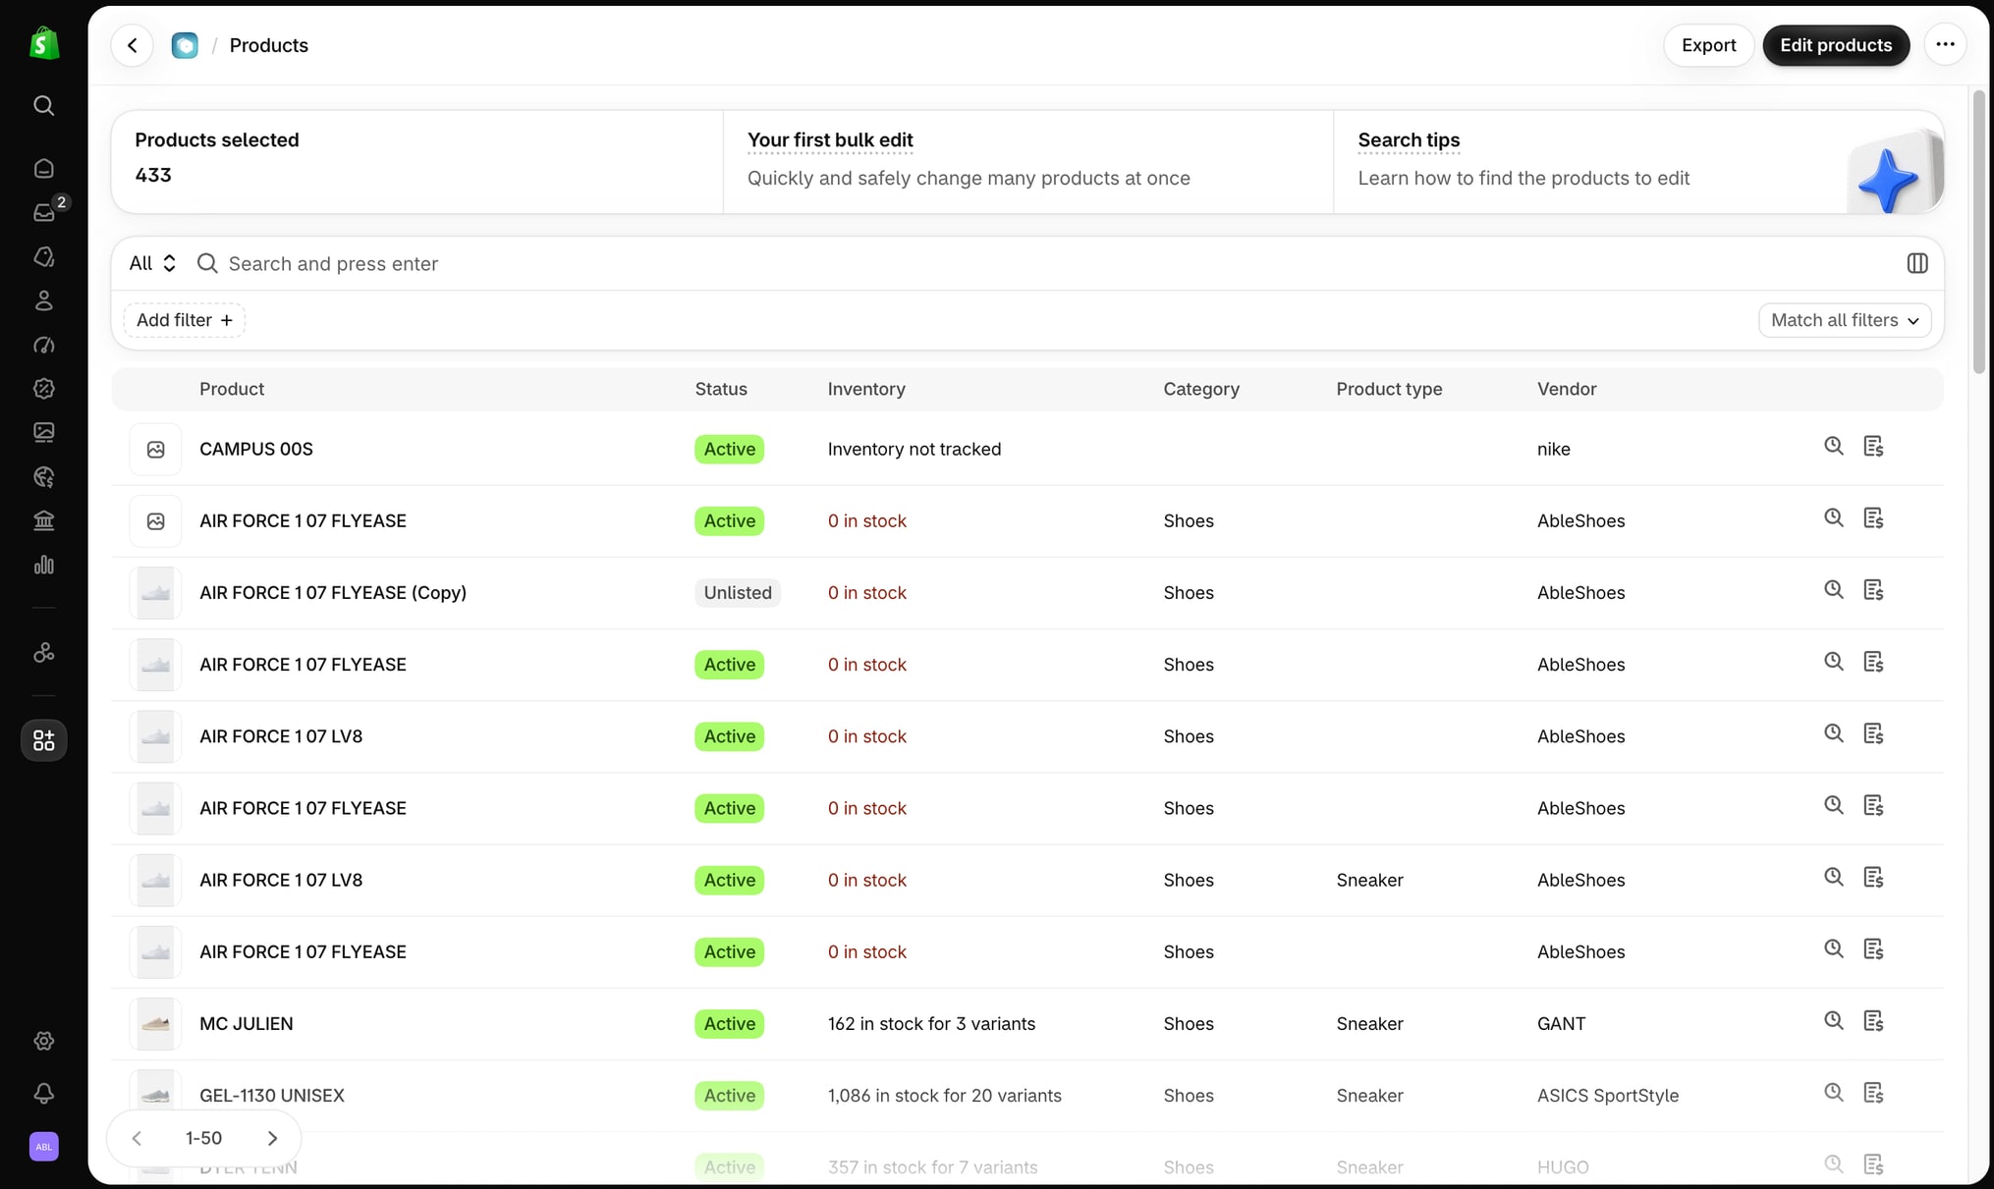The image size is (1994, 1189).
Task: Open the Shopify logo home
Action: coord(44,44)
